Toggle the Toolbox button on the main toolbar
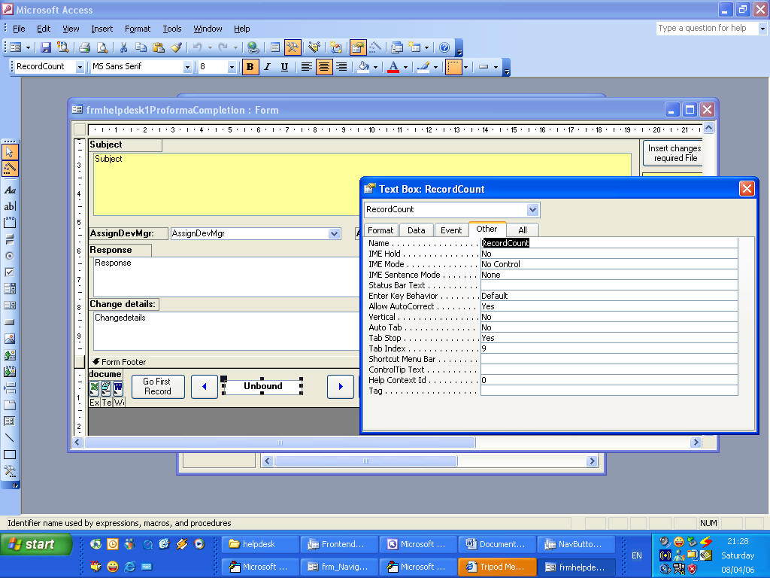Viewport: 770px width, 578px height. click(x=293, y=47)
